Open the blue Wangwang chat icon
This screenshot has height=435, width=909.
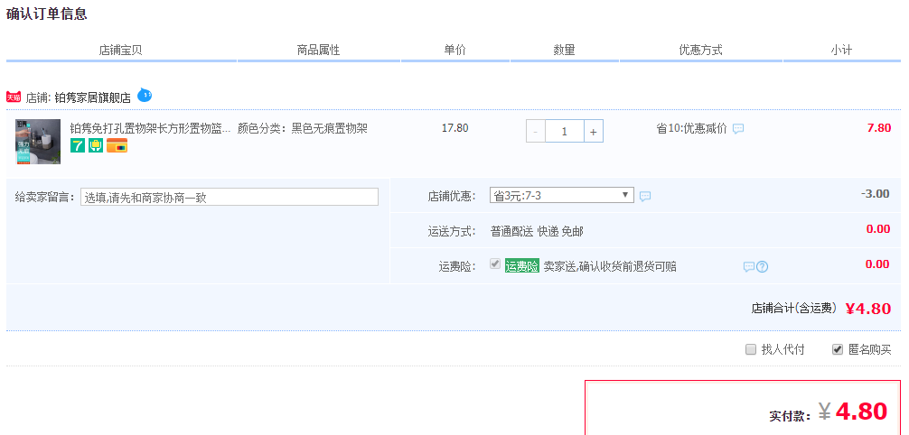coord(145,96)
